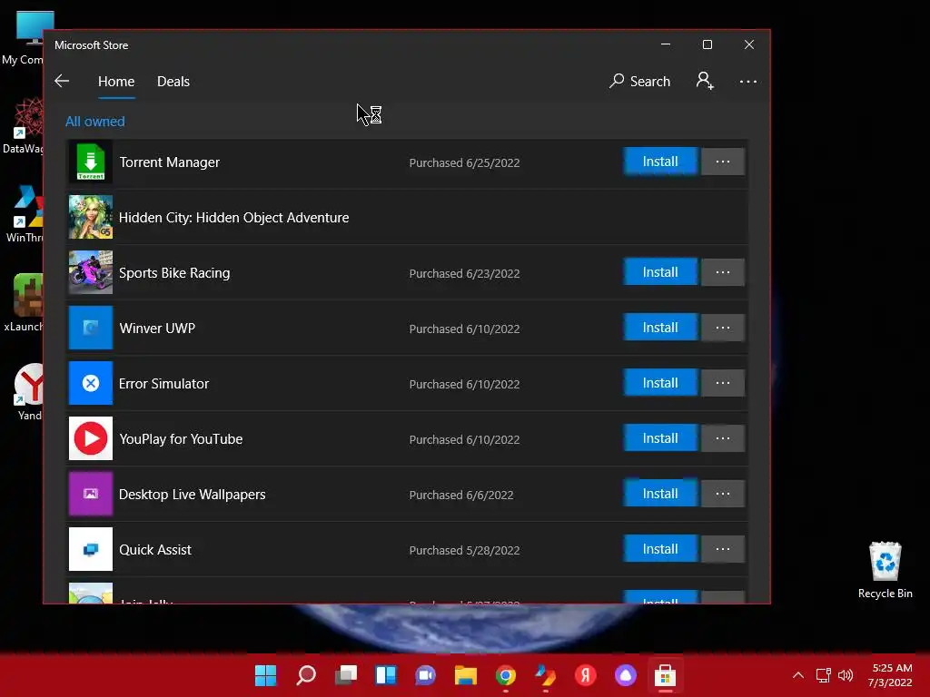930x697 pixels.
Task: Click the Desktop Live Wallpapers icon
Action: pos(91,494)
